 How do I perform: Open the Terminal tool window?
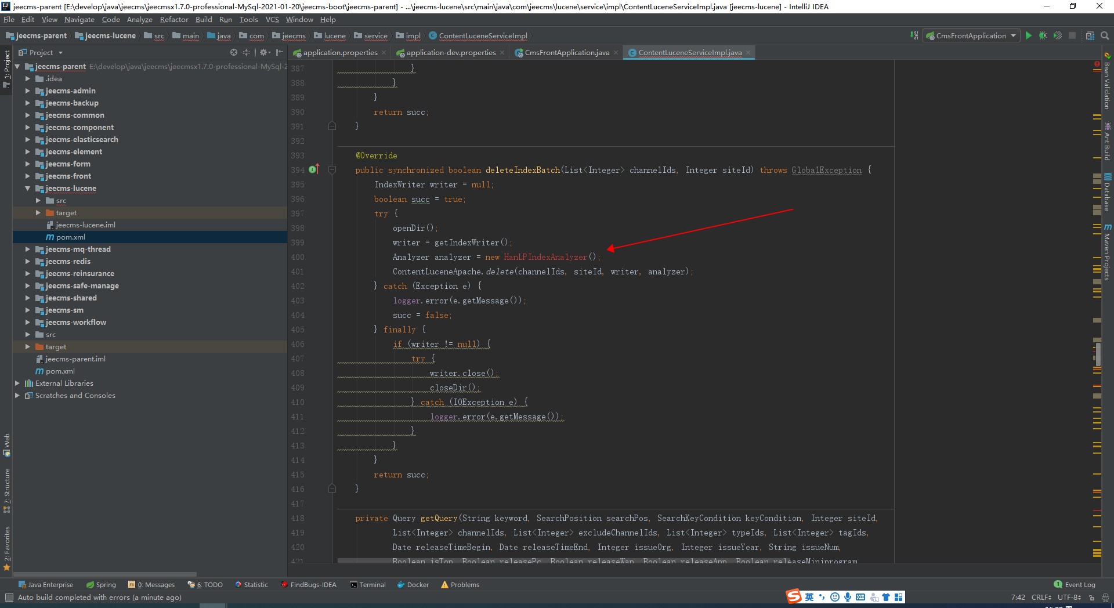point(368,585)
